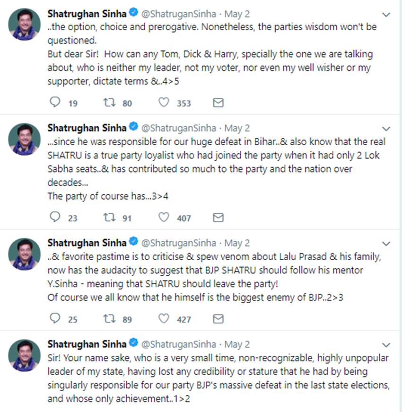Open Shatrughan Sinha's name on the first tweet
The height and width of the screenshot is (412, 402).
(x=87, y=14)
